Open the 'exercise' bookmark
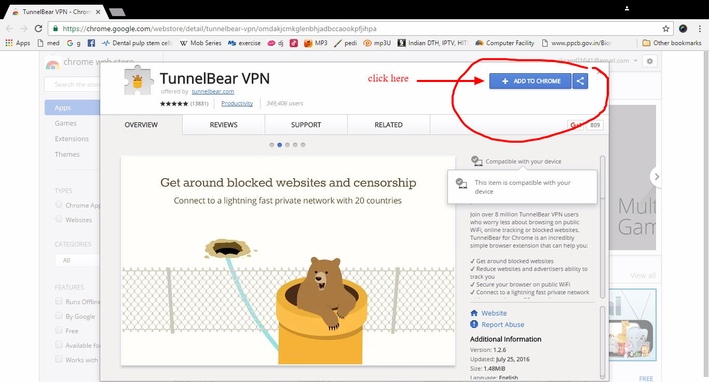This screenshot has width=709, height=382. pos(244,43)
